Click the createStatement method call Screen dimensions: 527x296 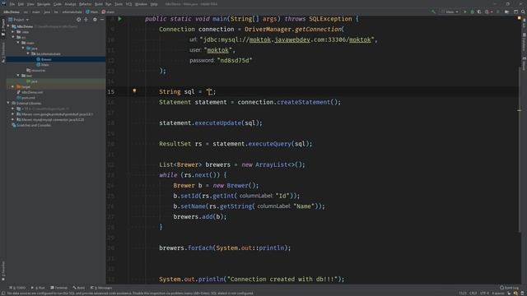coord(304,102)
